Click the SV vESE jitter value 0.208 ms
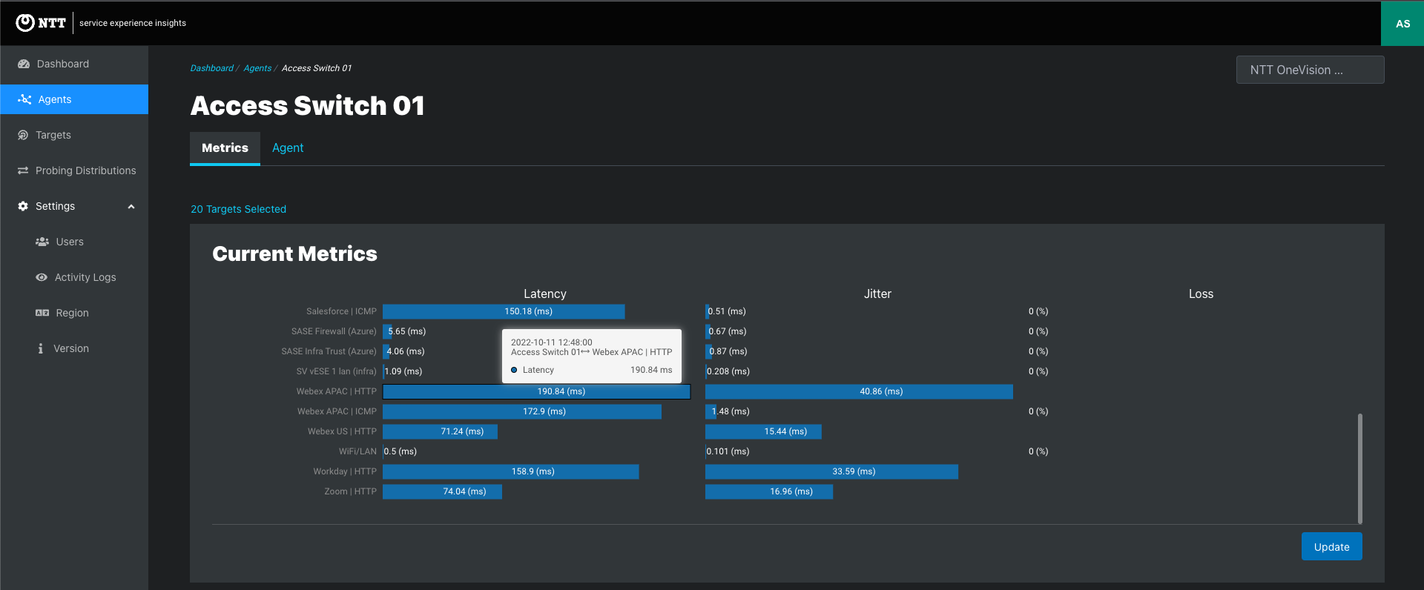The image size is (1424, 590). click(728, 371)
